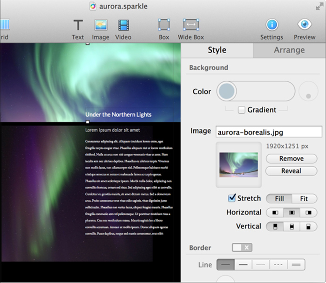
Task: Enable the Gradient checkbox
Action: (242, 110)
